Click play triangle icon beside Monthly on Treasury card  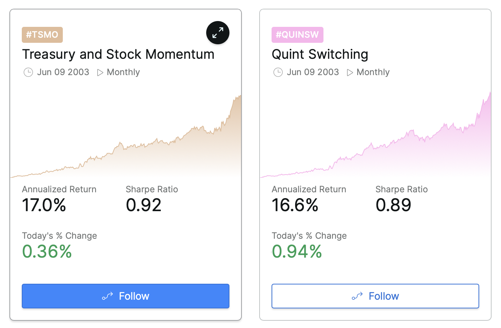[x=100, y=73]
